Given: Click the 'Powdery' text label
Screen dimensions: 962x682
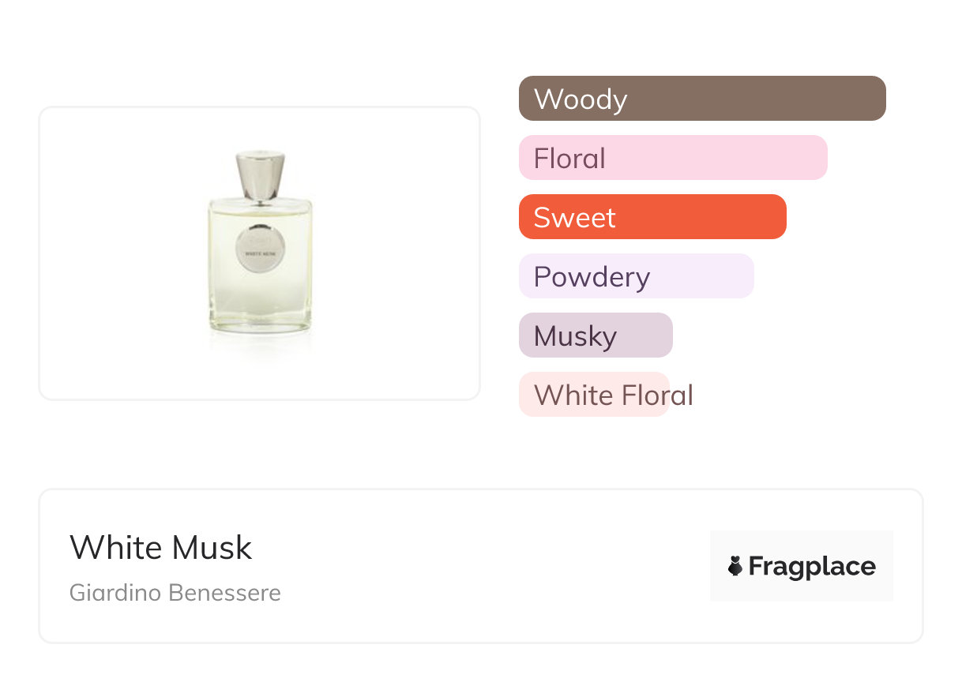Looking at the screenshot, I should (x=592, y=277).
